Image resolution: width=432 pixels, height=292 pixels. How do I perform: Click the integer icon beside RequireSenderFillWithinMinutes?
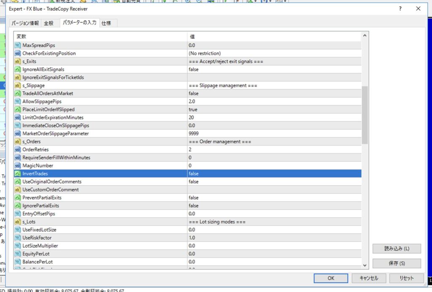tap(18, 157)
